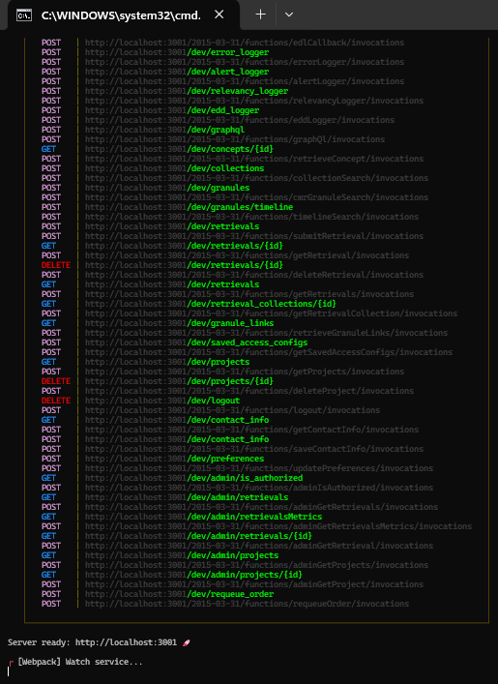Click the functions/timelineSearch/invocations URL

(252, 217)
